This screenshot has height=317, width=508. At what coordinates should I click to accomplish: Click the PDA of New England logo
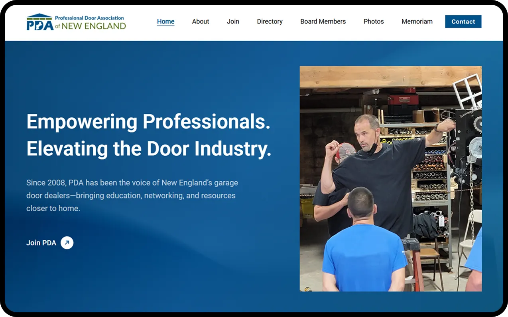click(x=76, y=22)
